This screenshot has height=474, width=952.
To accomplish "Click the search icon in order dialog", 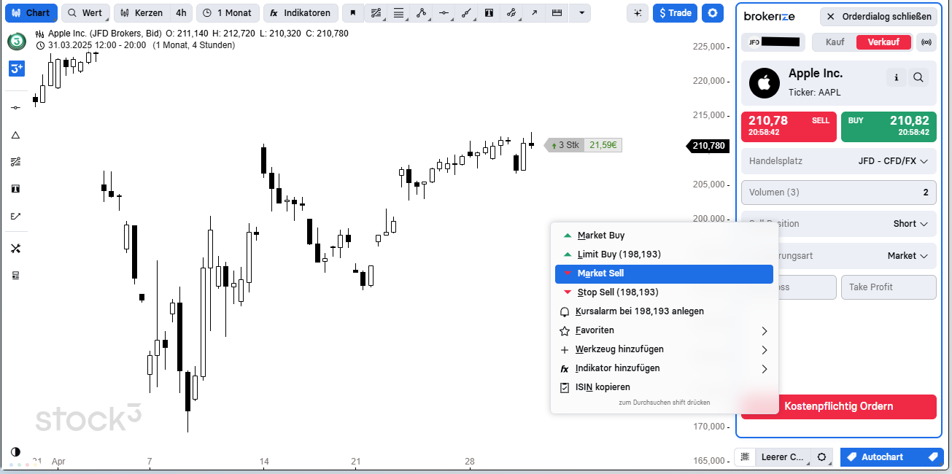I will tap(918, 77).
